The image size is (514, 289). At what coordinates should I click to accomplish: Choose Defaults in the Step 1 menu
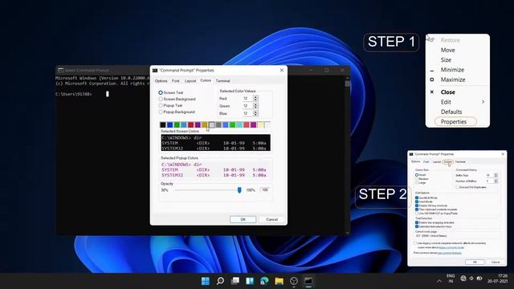(x=451, y=112)
